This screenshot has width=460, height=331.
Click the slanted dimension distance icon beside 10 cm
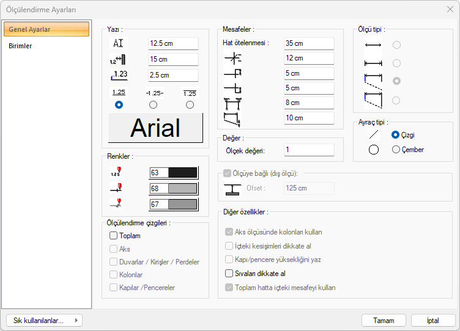click(232, 118)
